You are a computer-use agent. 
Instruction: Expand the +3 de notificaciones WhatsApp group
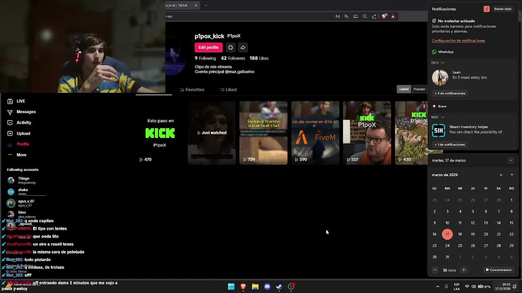(450, 93)
